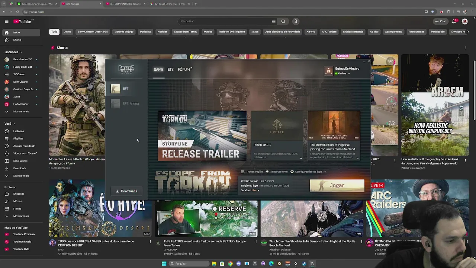Viewport: 476px width, 268px height.
Task: Open Playlists in YouTube sidebar
Action: tap(21, 138)
